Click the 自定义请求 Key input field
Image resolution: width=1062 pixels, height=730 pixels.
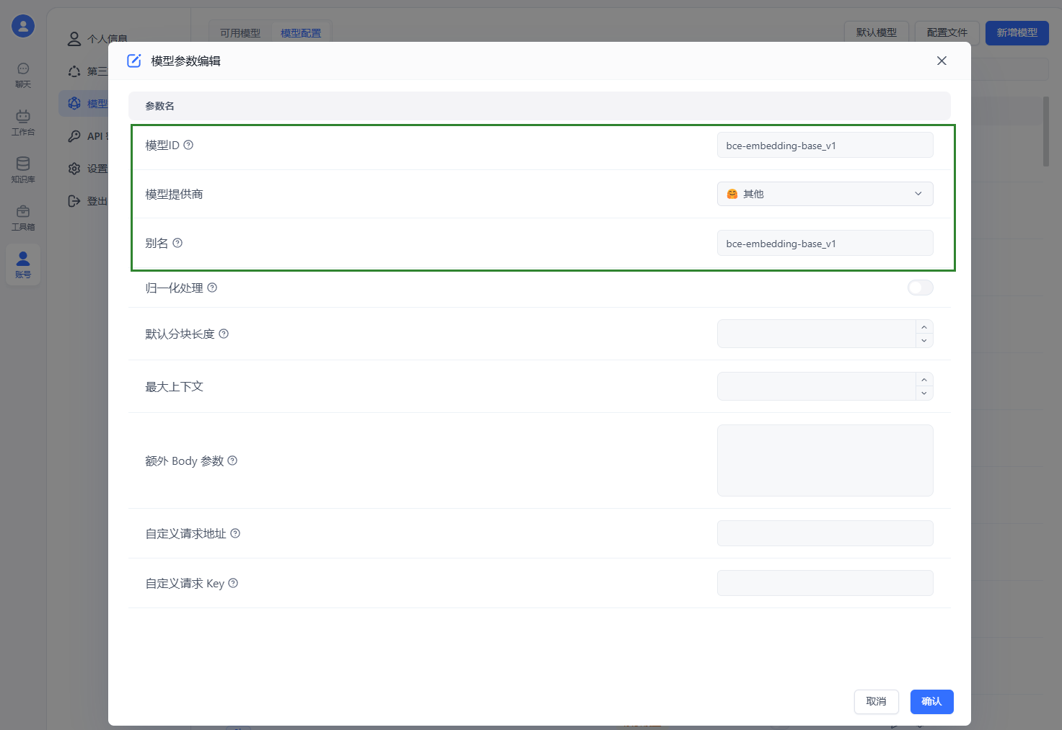[825, 583]
